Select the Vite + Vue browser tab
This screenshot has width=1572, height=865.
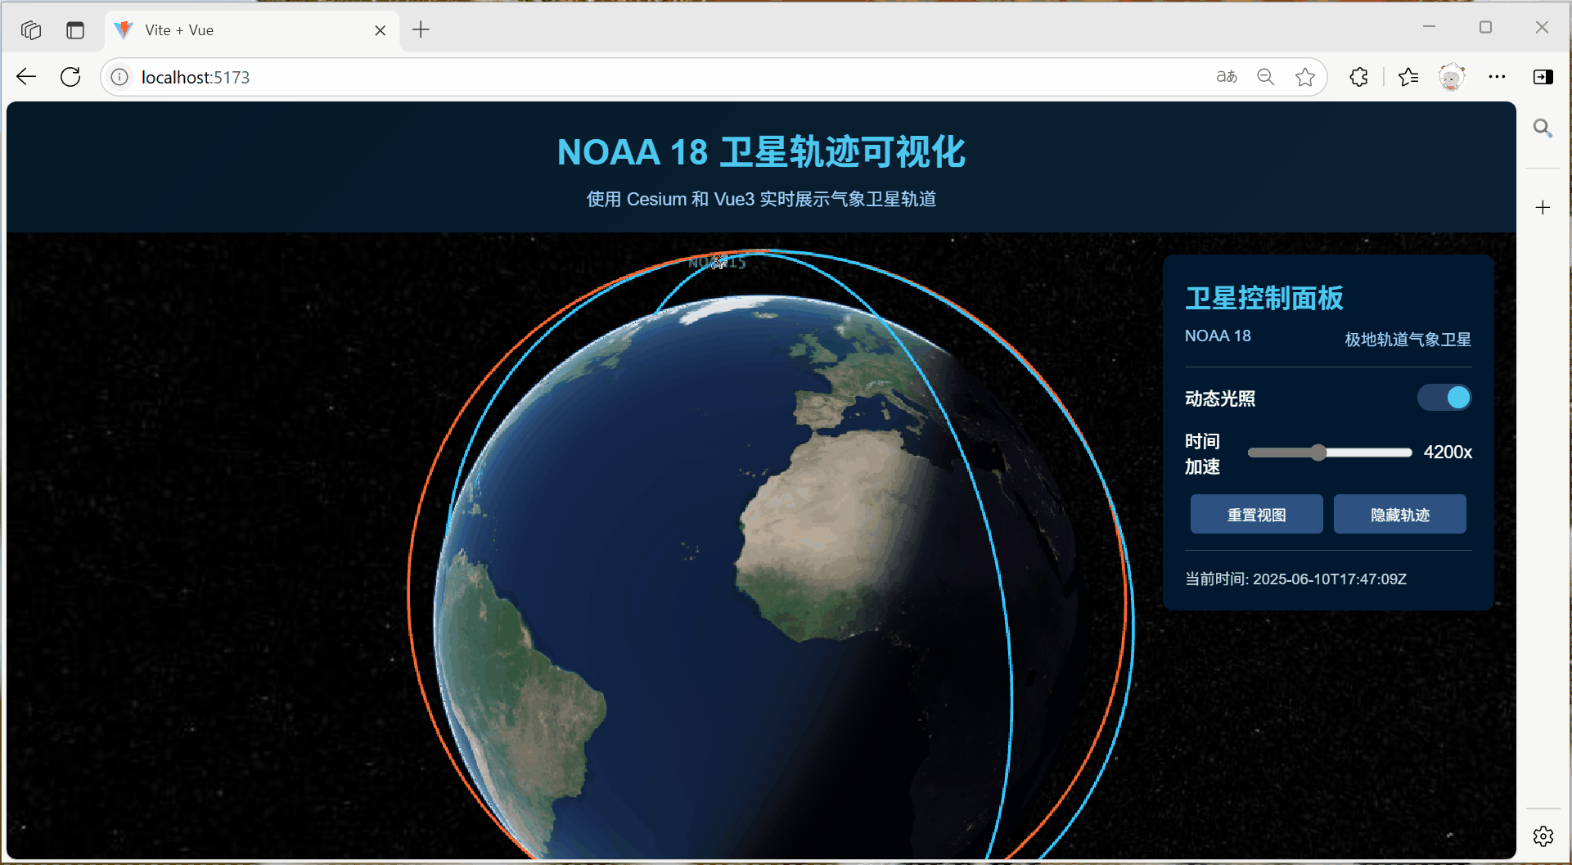(x=252, y=30)
